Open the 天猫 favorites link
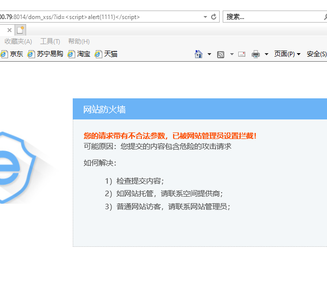The image size is (327, 285). point(111,54)
